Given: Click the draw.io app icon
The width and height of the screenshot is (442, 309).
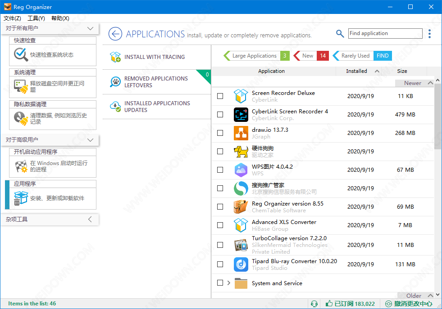Looking at the screenshot, I should (x=241, y=133).
